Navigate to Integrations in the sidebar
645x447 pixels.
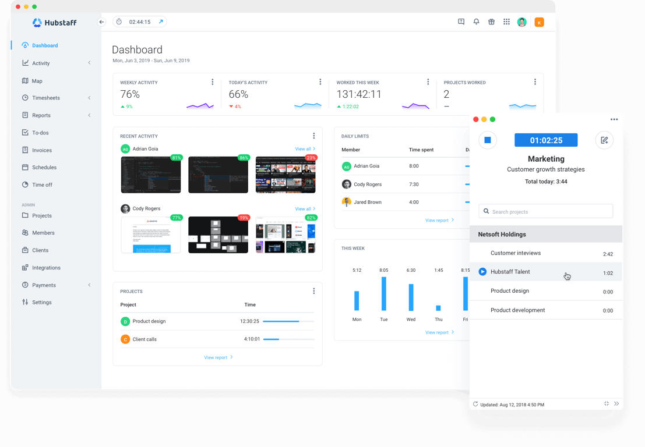click(45, 267)
